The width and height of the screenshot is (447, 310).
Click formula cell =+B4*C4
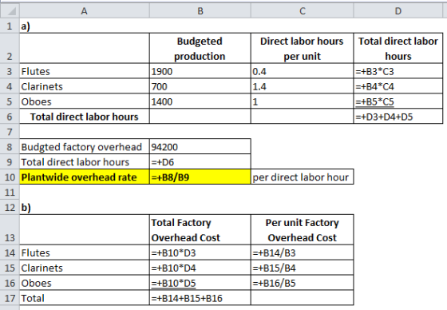click(398, 86)
